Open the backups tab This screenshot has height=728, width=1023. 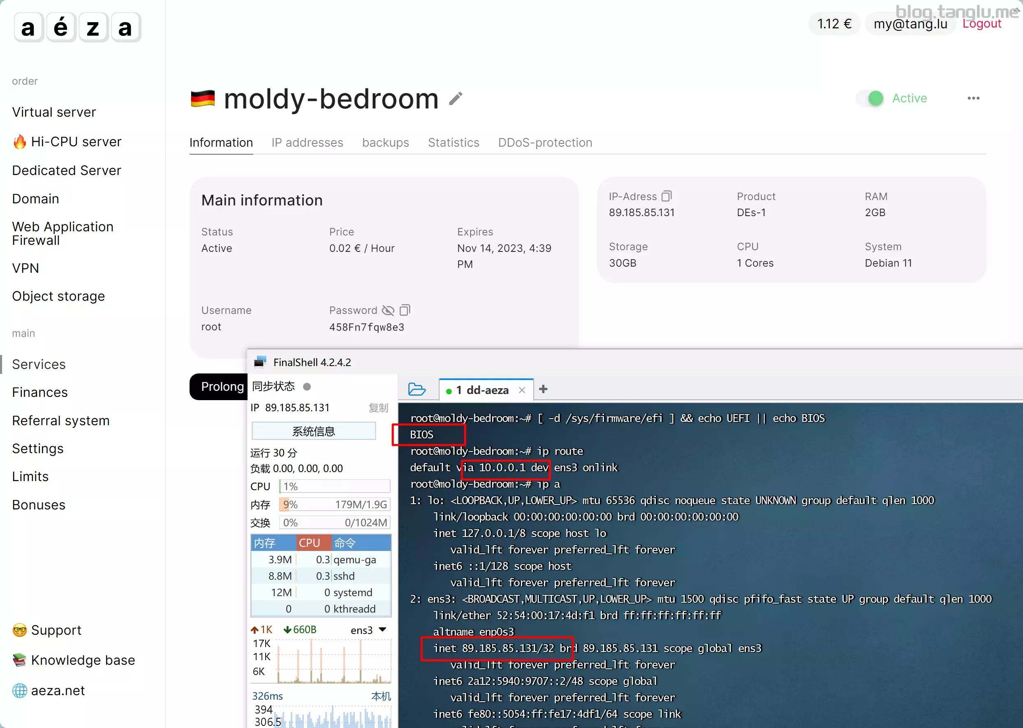tap(385, 143)
